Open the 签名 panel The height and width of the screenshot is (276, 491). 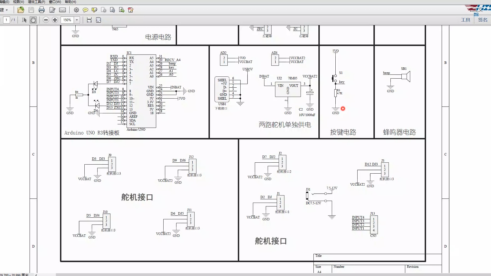483,20
